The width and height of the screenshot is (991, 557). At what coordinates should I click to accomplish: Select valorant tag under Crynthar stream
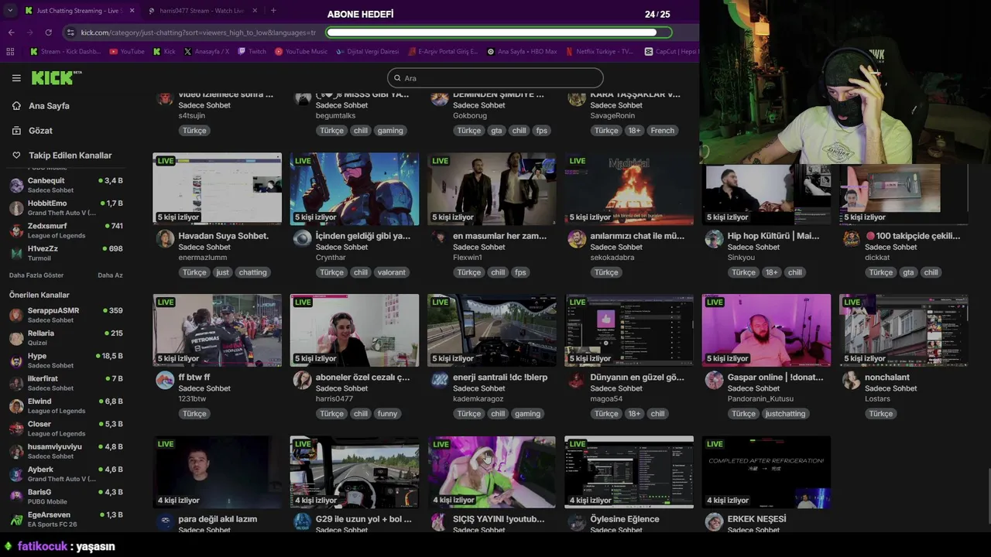pyautogui.click(x=390, y=272)
